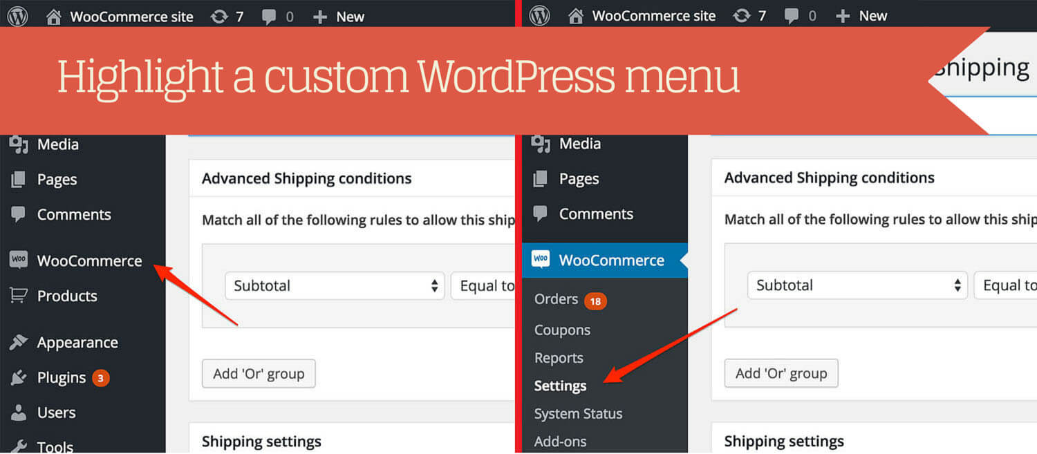Click 'Advanced Shipping conditions' heading, left screenshot
Image resolution: width=1037 pixels, height=454 pixels.
pyautogui.click(x=306, y=178)
